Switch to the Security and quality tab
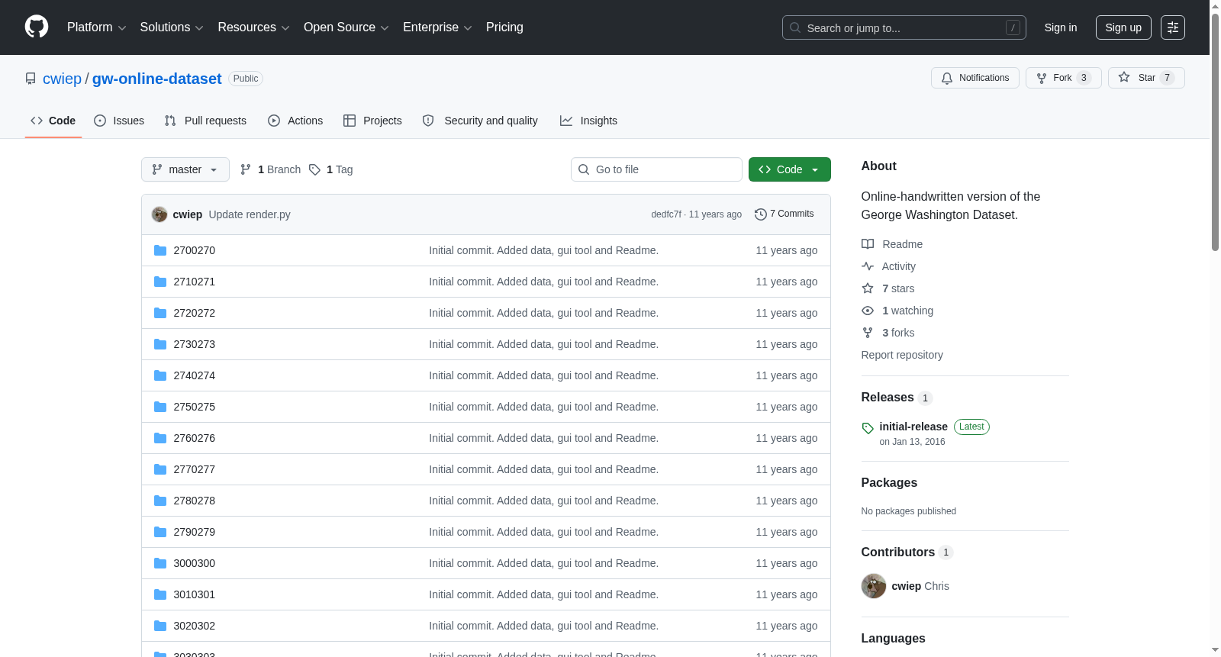This screenshot has height=657, width=1221. 480,121
